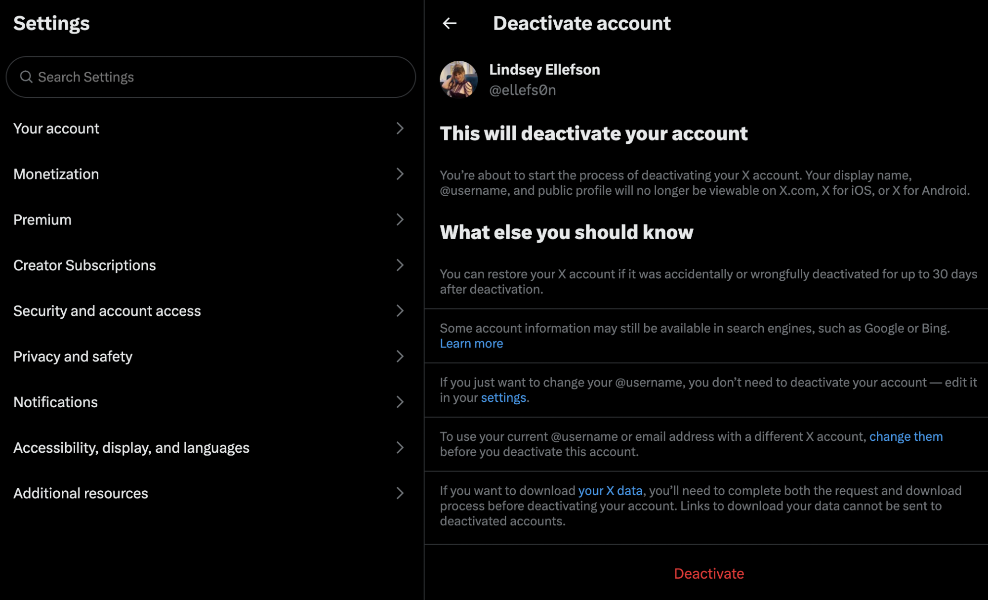Screen dimensions: 988x600
Task: Click the What else you should know heading
Action: pyautogui.click(x=567, y=232)
